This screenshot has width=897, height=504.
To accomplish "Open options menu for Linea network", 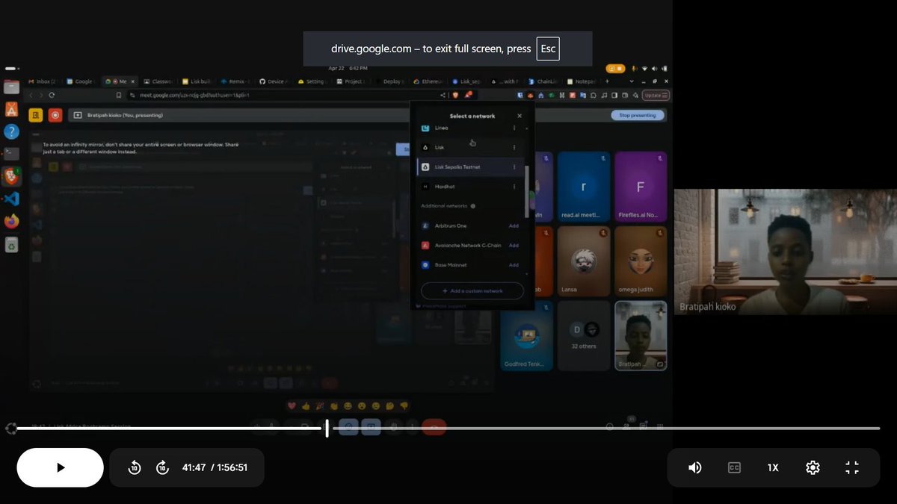I will [x=514, y=128].
